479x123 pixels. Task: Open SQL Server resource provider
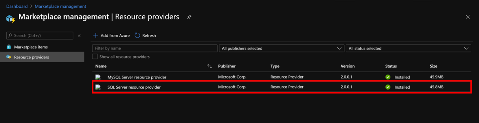coord(134,87)
